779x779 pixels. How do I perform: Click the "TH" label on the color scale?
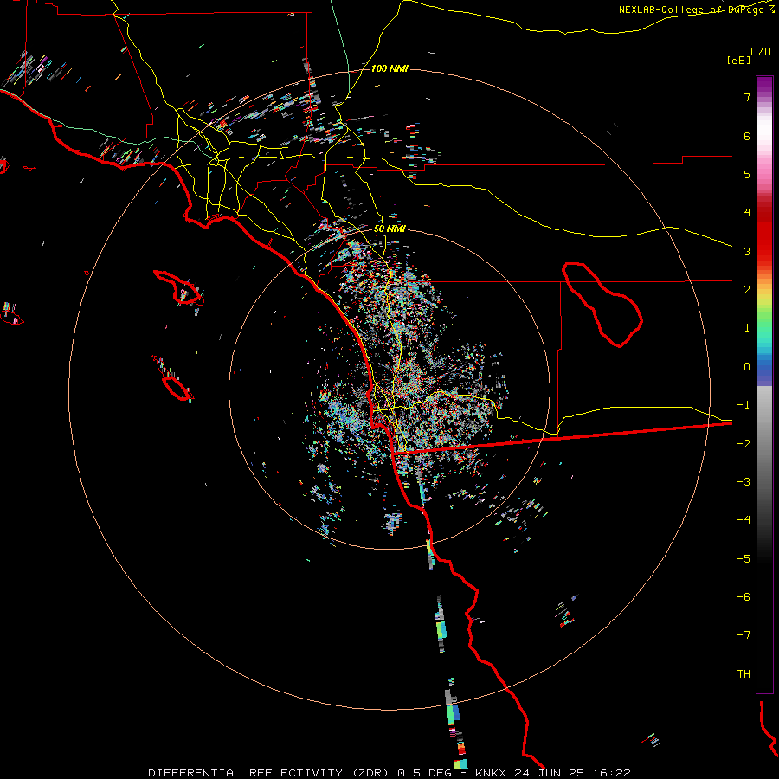(x=744, y=674)
